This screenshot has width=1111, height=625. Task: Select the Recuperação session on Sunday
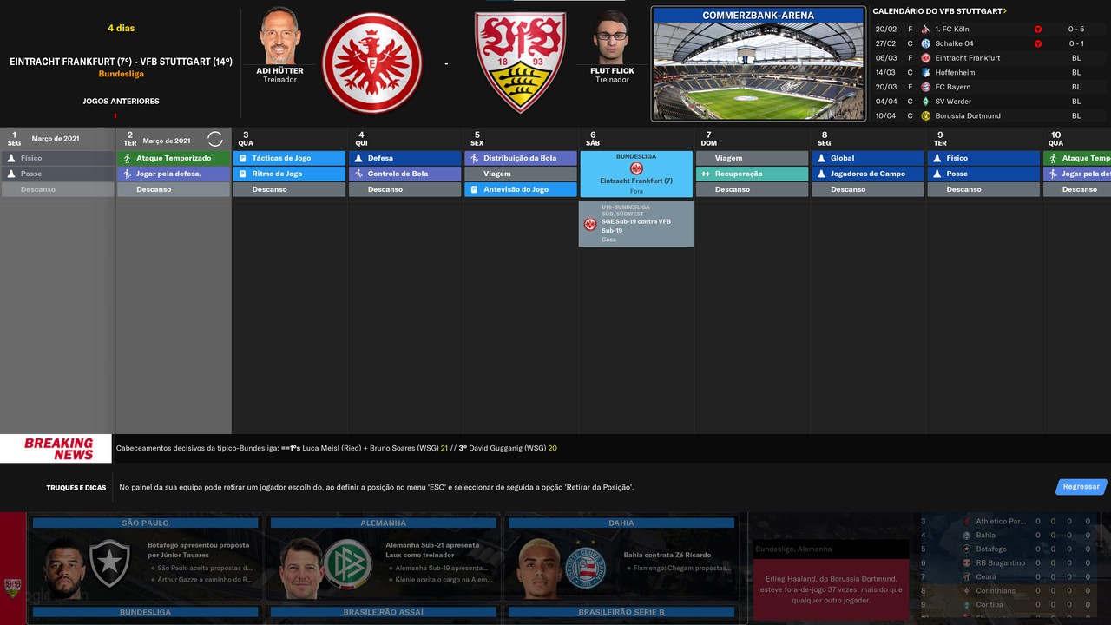click(x=752, y=174)
